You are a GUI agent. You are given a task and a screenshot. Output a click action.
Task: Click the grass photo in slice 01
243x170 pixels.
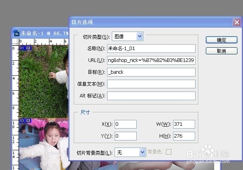44,82
